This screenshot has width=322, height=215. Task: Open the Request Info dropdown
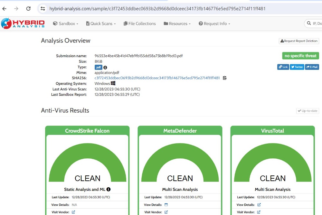tap(214, 23)
